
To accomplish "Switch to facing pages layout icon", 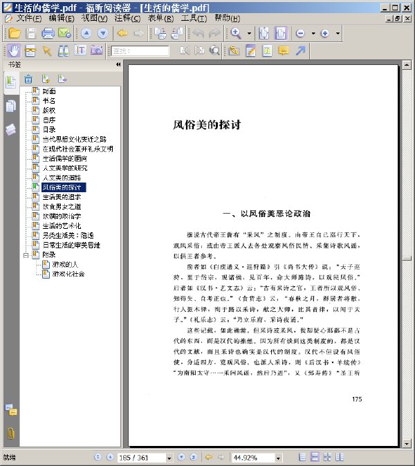I will coord(327,457).
